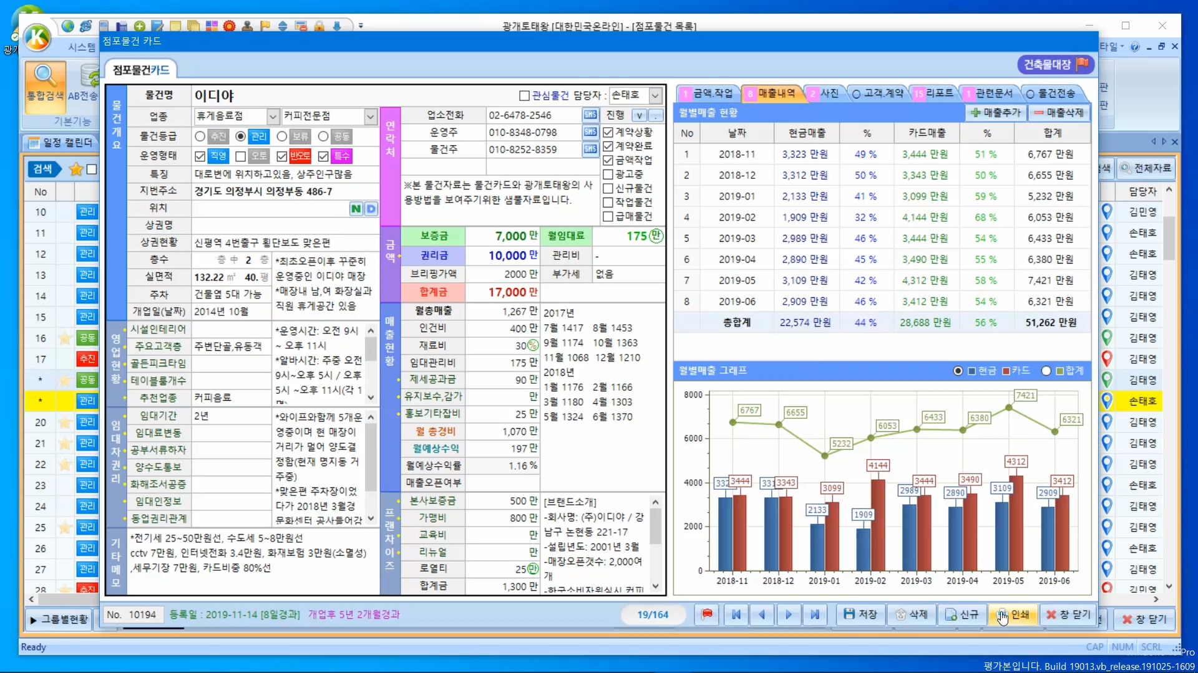The image size is (1198, 673).
Task: Go to the previous record
Action: coord(762,614)
